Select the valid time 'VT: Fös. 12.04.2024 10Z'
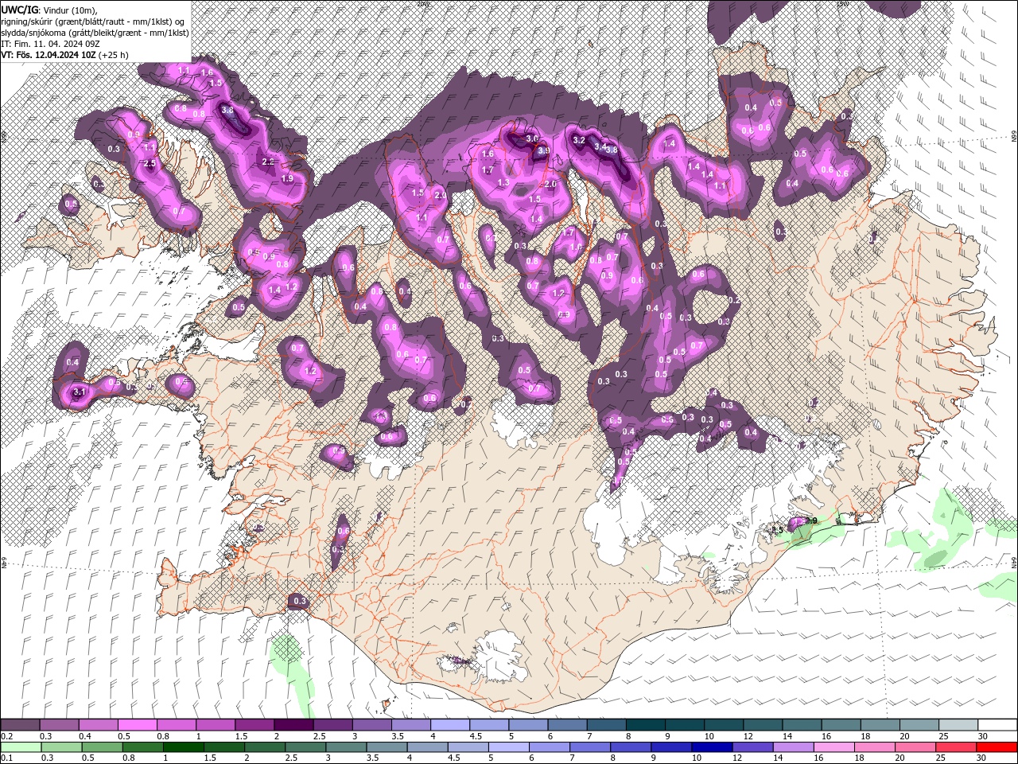The width and height of the screenshot is (1018, 764). click(49, 55)
